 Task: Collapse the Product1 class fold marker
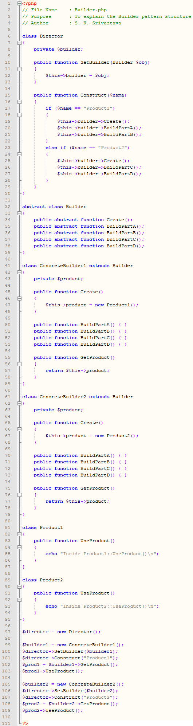19,534
